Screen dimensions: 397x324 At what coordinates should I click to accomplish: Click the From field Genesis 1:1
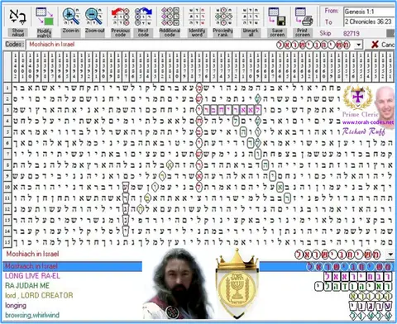tap(370, 12)
